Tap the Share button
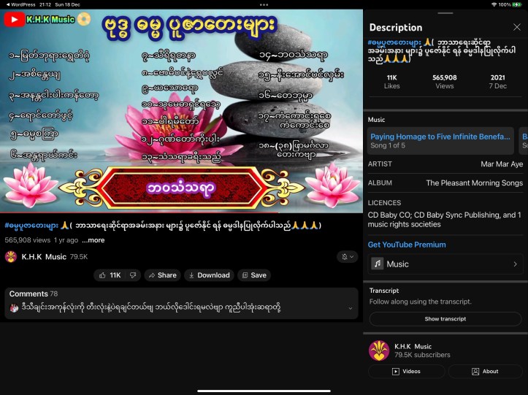 (x=163, y=275)
